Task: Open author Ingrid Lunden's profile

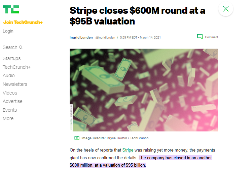Action: [81, 37]
